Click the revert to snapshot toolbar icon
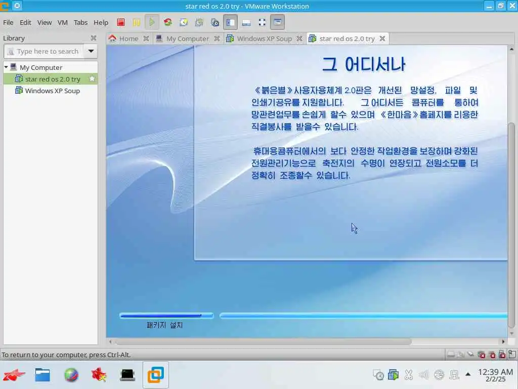This screenshot has height=389, width=518. pyautogui.click(x=199, y=22)
